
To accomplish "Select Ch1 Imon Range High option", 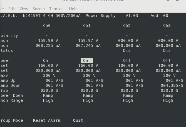I will (x=88, y=100).
